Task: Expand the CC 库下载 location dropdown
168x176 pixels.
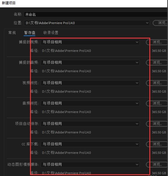Action: tap(90, 144)
